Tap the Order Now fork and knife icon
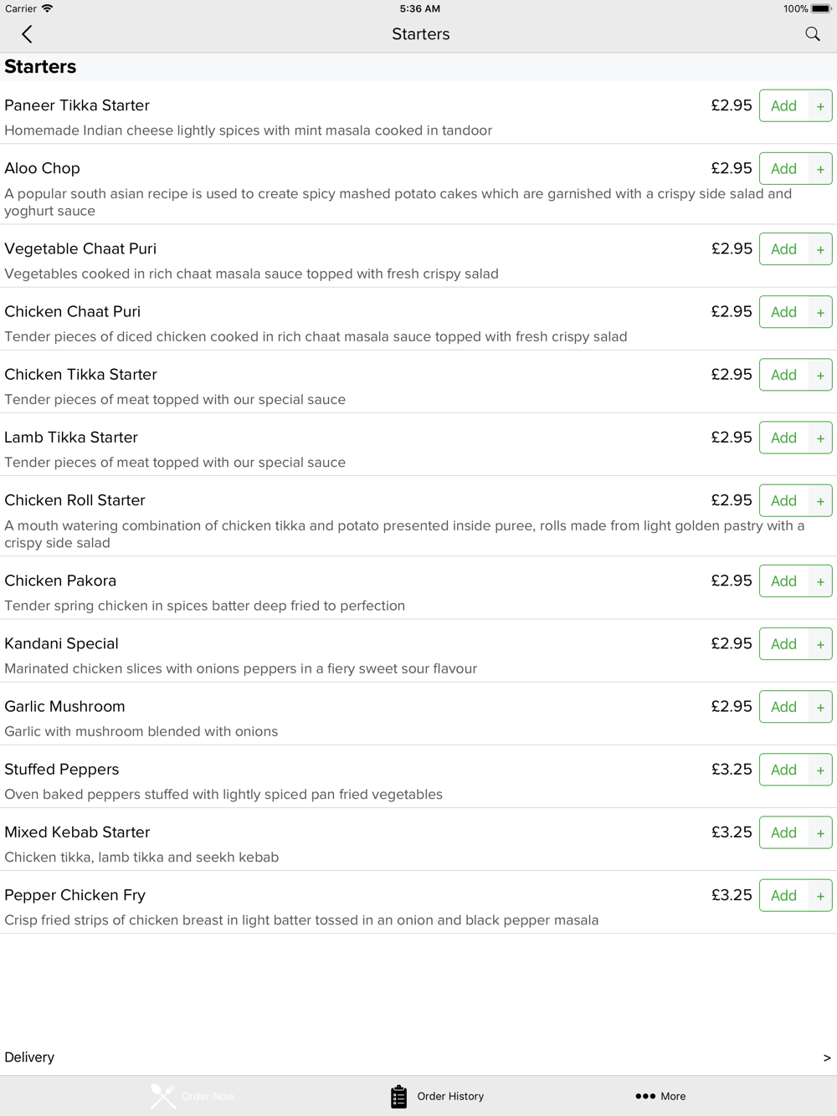 point(163,1096)
